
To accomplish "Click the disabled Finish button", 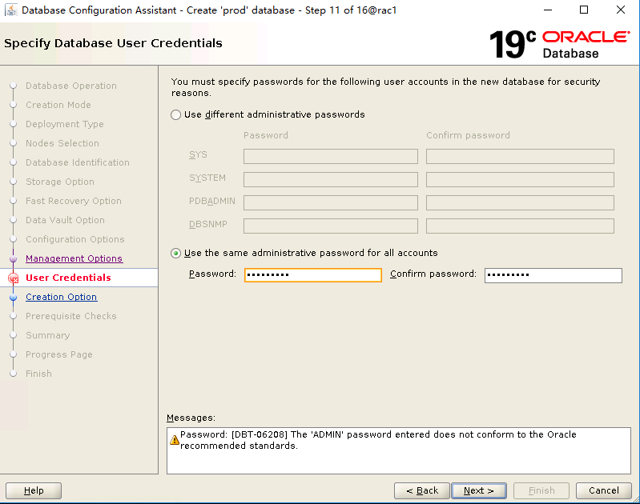I will click(541, 490).
